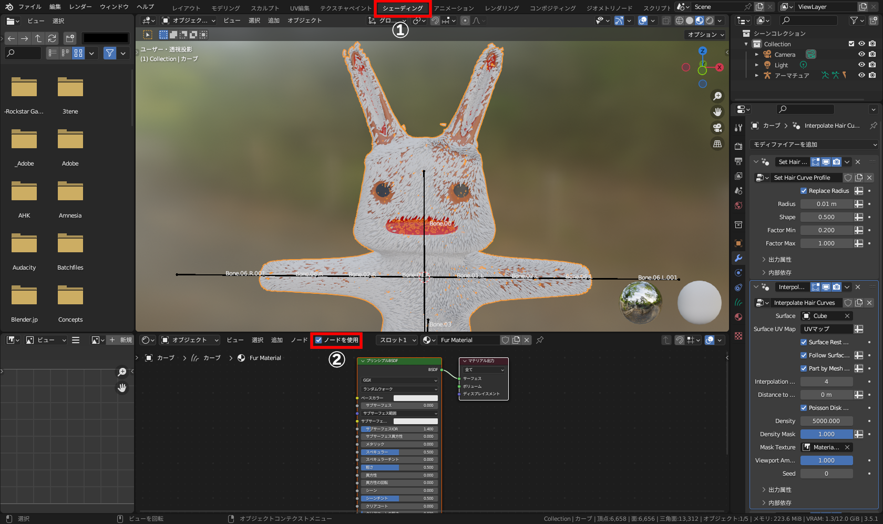This screenshot has width=883, height=524.
Task: Hide the Camera object in viewport
Action: pyautogui.click(x=861, y=54)
